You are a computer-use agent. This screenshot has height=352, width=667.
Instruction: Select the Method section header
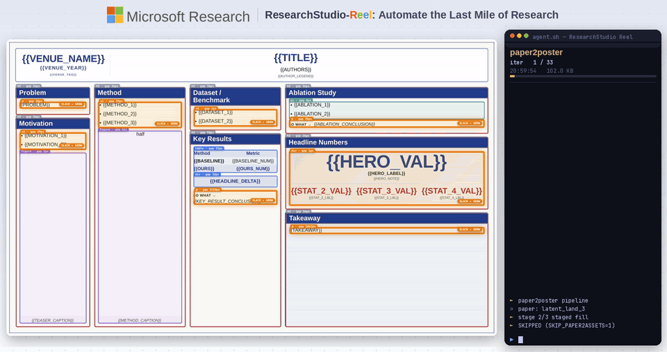(140, 92)
